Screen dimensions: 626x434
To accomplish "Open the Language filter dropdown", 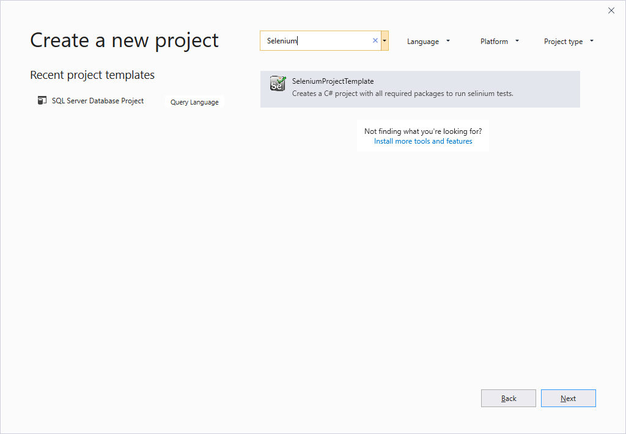I will point(428,42).
